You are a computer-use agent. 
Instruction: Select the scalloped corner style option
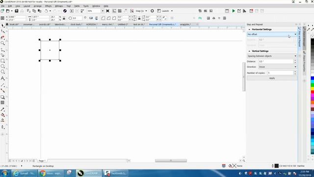coord(108,18)
